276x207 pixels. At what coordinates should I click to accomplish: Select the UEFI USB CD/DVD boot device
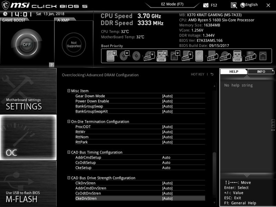pos(149,56)
